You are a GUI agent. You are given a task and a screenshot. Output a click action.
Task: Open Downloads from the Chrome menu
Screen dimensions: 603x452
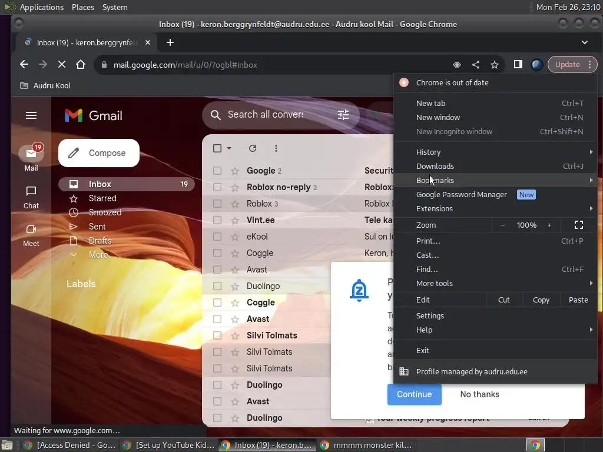[496, 166]
